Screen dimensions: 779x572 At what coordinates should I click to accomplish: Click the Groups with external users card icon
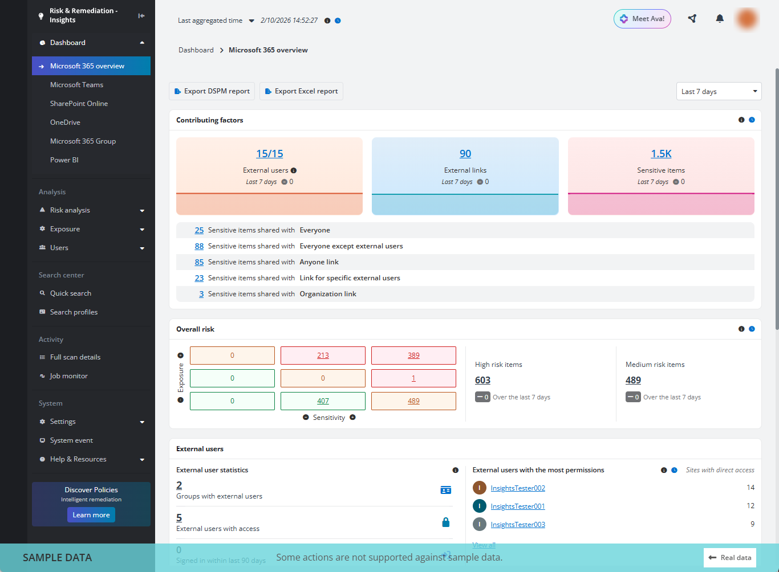tap(446, 490)
